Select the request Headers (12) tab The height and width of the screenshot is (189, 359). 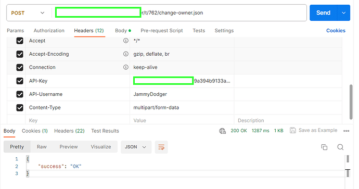click(89, 31)
